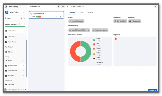This screenshot has width=162, height=96.
Task: Click the Chat with us button
Action: tap(153, 90)
